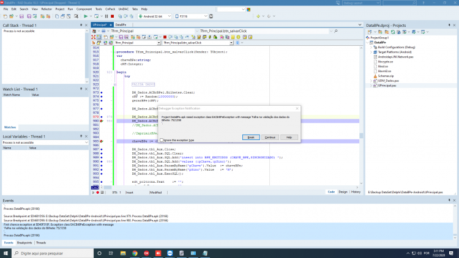Screen dimensions: 459x258
Task: Open the Android 32-bit platform dropdown
Action: click(169, 17)
